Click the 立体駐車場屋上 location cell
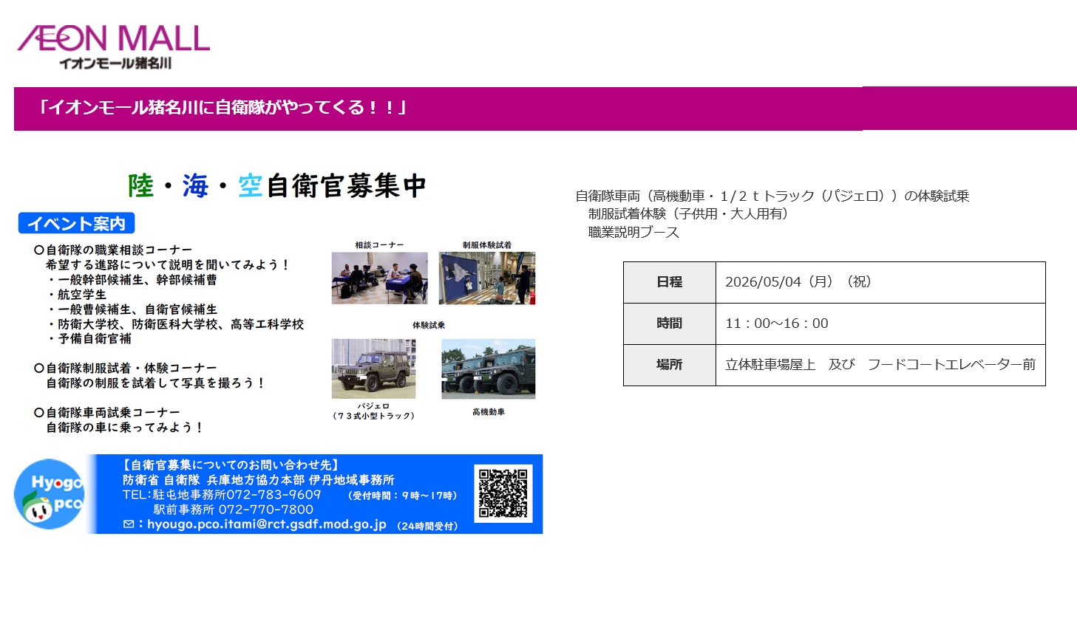The width and height of the screenshot is (1077, 627). [x=880, y=365]
